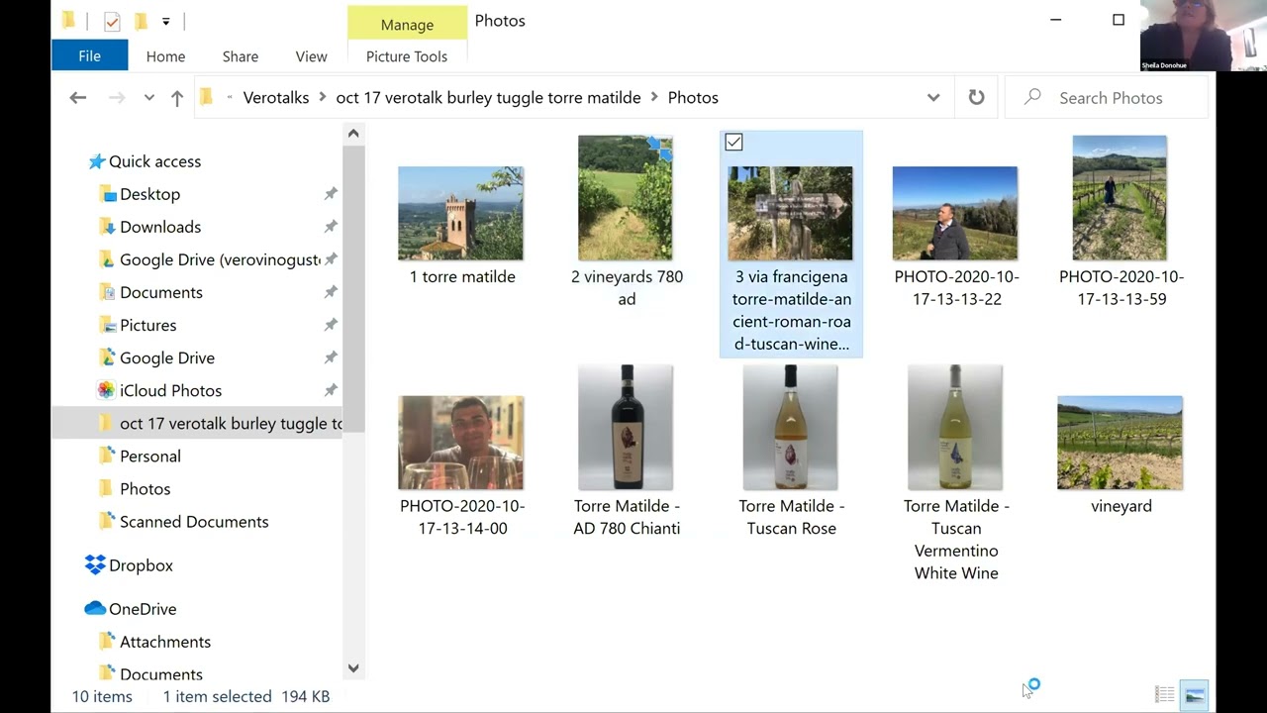Select the Scanned Documents folder
The height and width of the screenshot is (713, 1267).
194,522
